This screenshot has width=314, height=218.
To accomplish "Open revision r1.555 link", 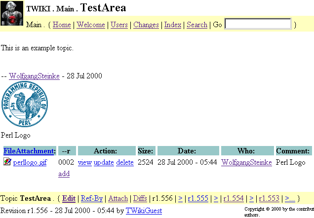I will [198, 198].
